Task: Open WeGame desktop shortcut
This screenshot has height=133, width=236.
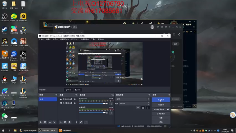Action: click(4, 42)
